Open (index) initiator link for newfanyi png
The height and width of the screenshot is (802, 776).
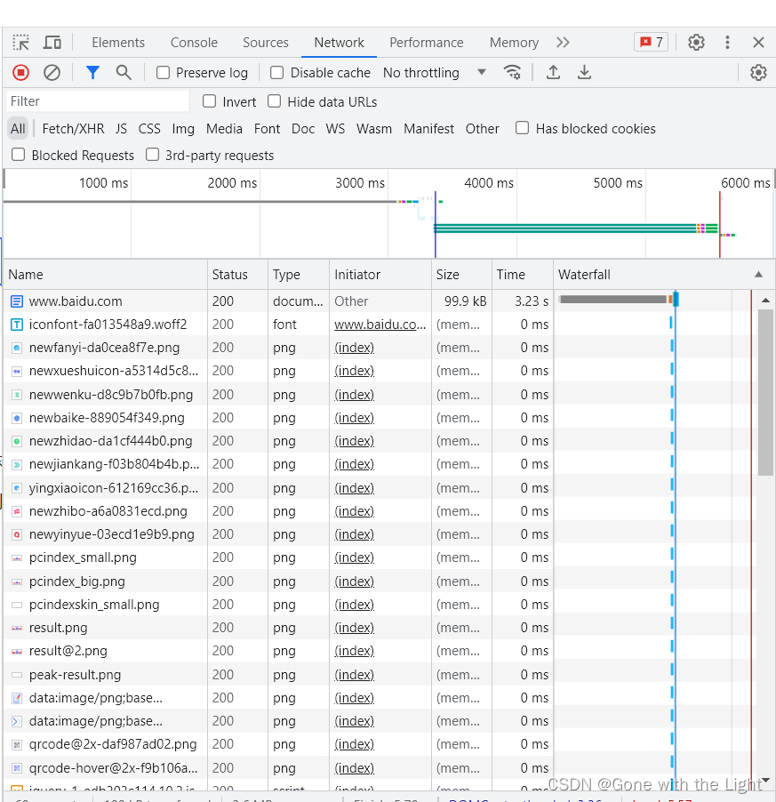tap(355, 348)
